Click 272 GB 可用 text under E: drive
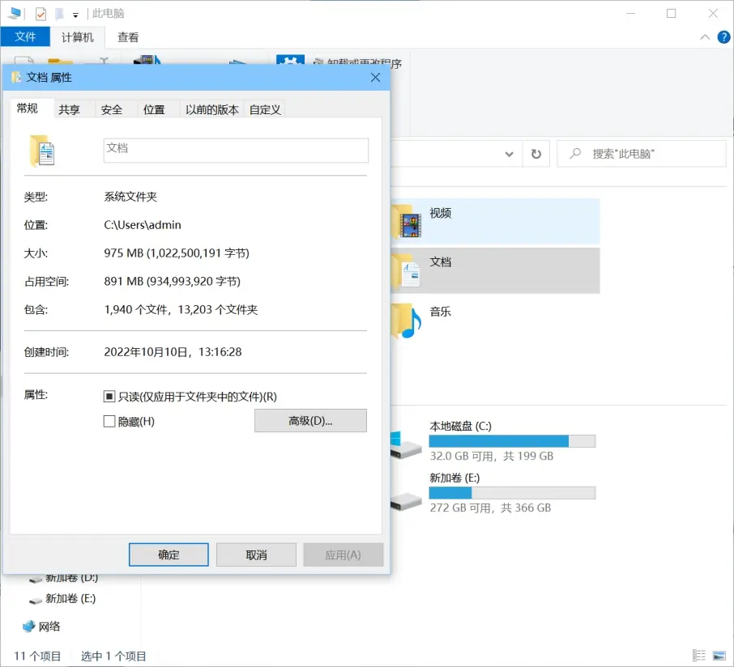 coord(490,508)
